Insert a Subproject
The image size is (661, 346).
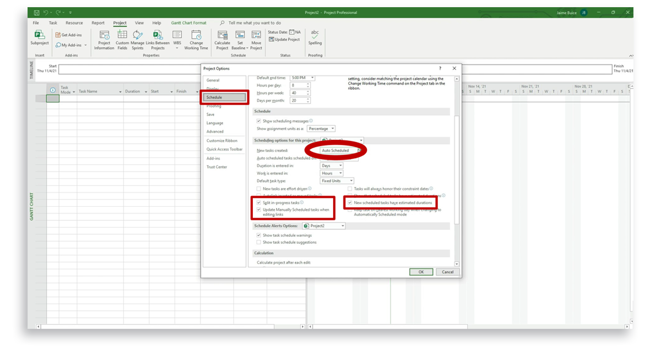[x=39, y=39]
